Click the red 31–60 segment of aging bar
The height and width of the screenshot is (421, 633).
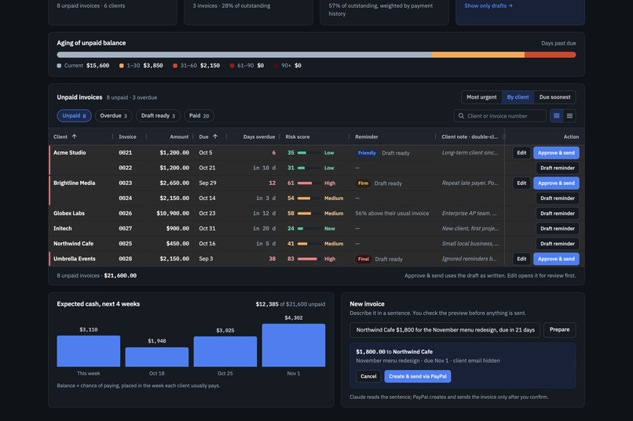pyautogui.click(x=551, y=55)
